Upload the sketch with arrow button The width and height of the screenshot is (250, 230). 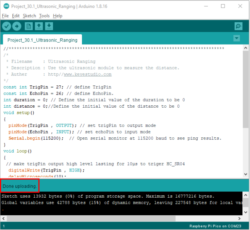coord(17,26)
